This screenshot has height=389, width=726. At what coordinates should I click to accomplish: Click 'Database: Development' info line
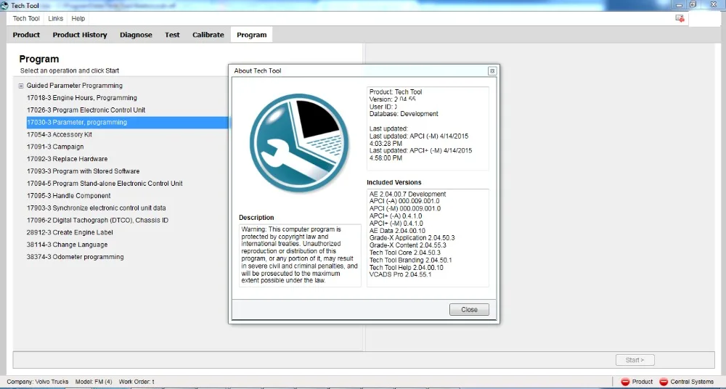point(403,114)
